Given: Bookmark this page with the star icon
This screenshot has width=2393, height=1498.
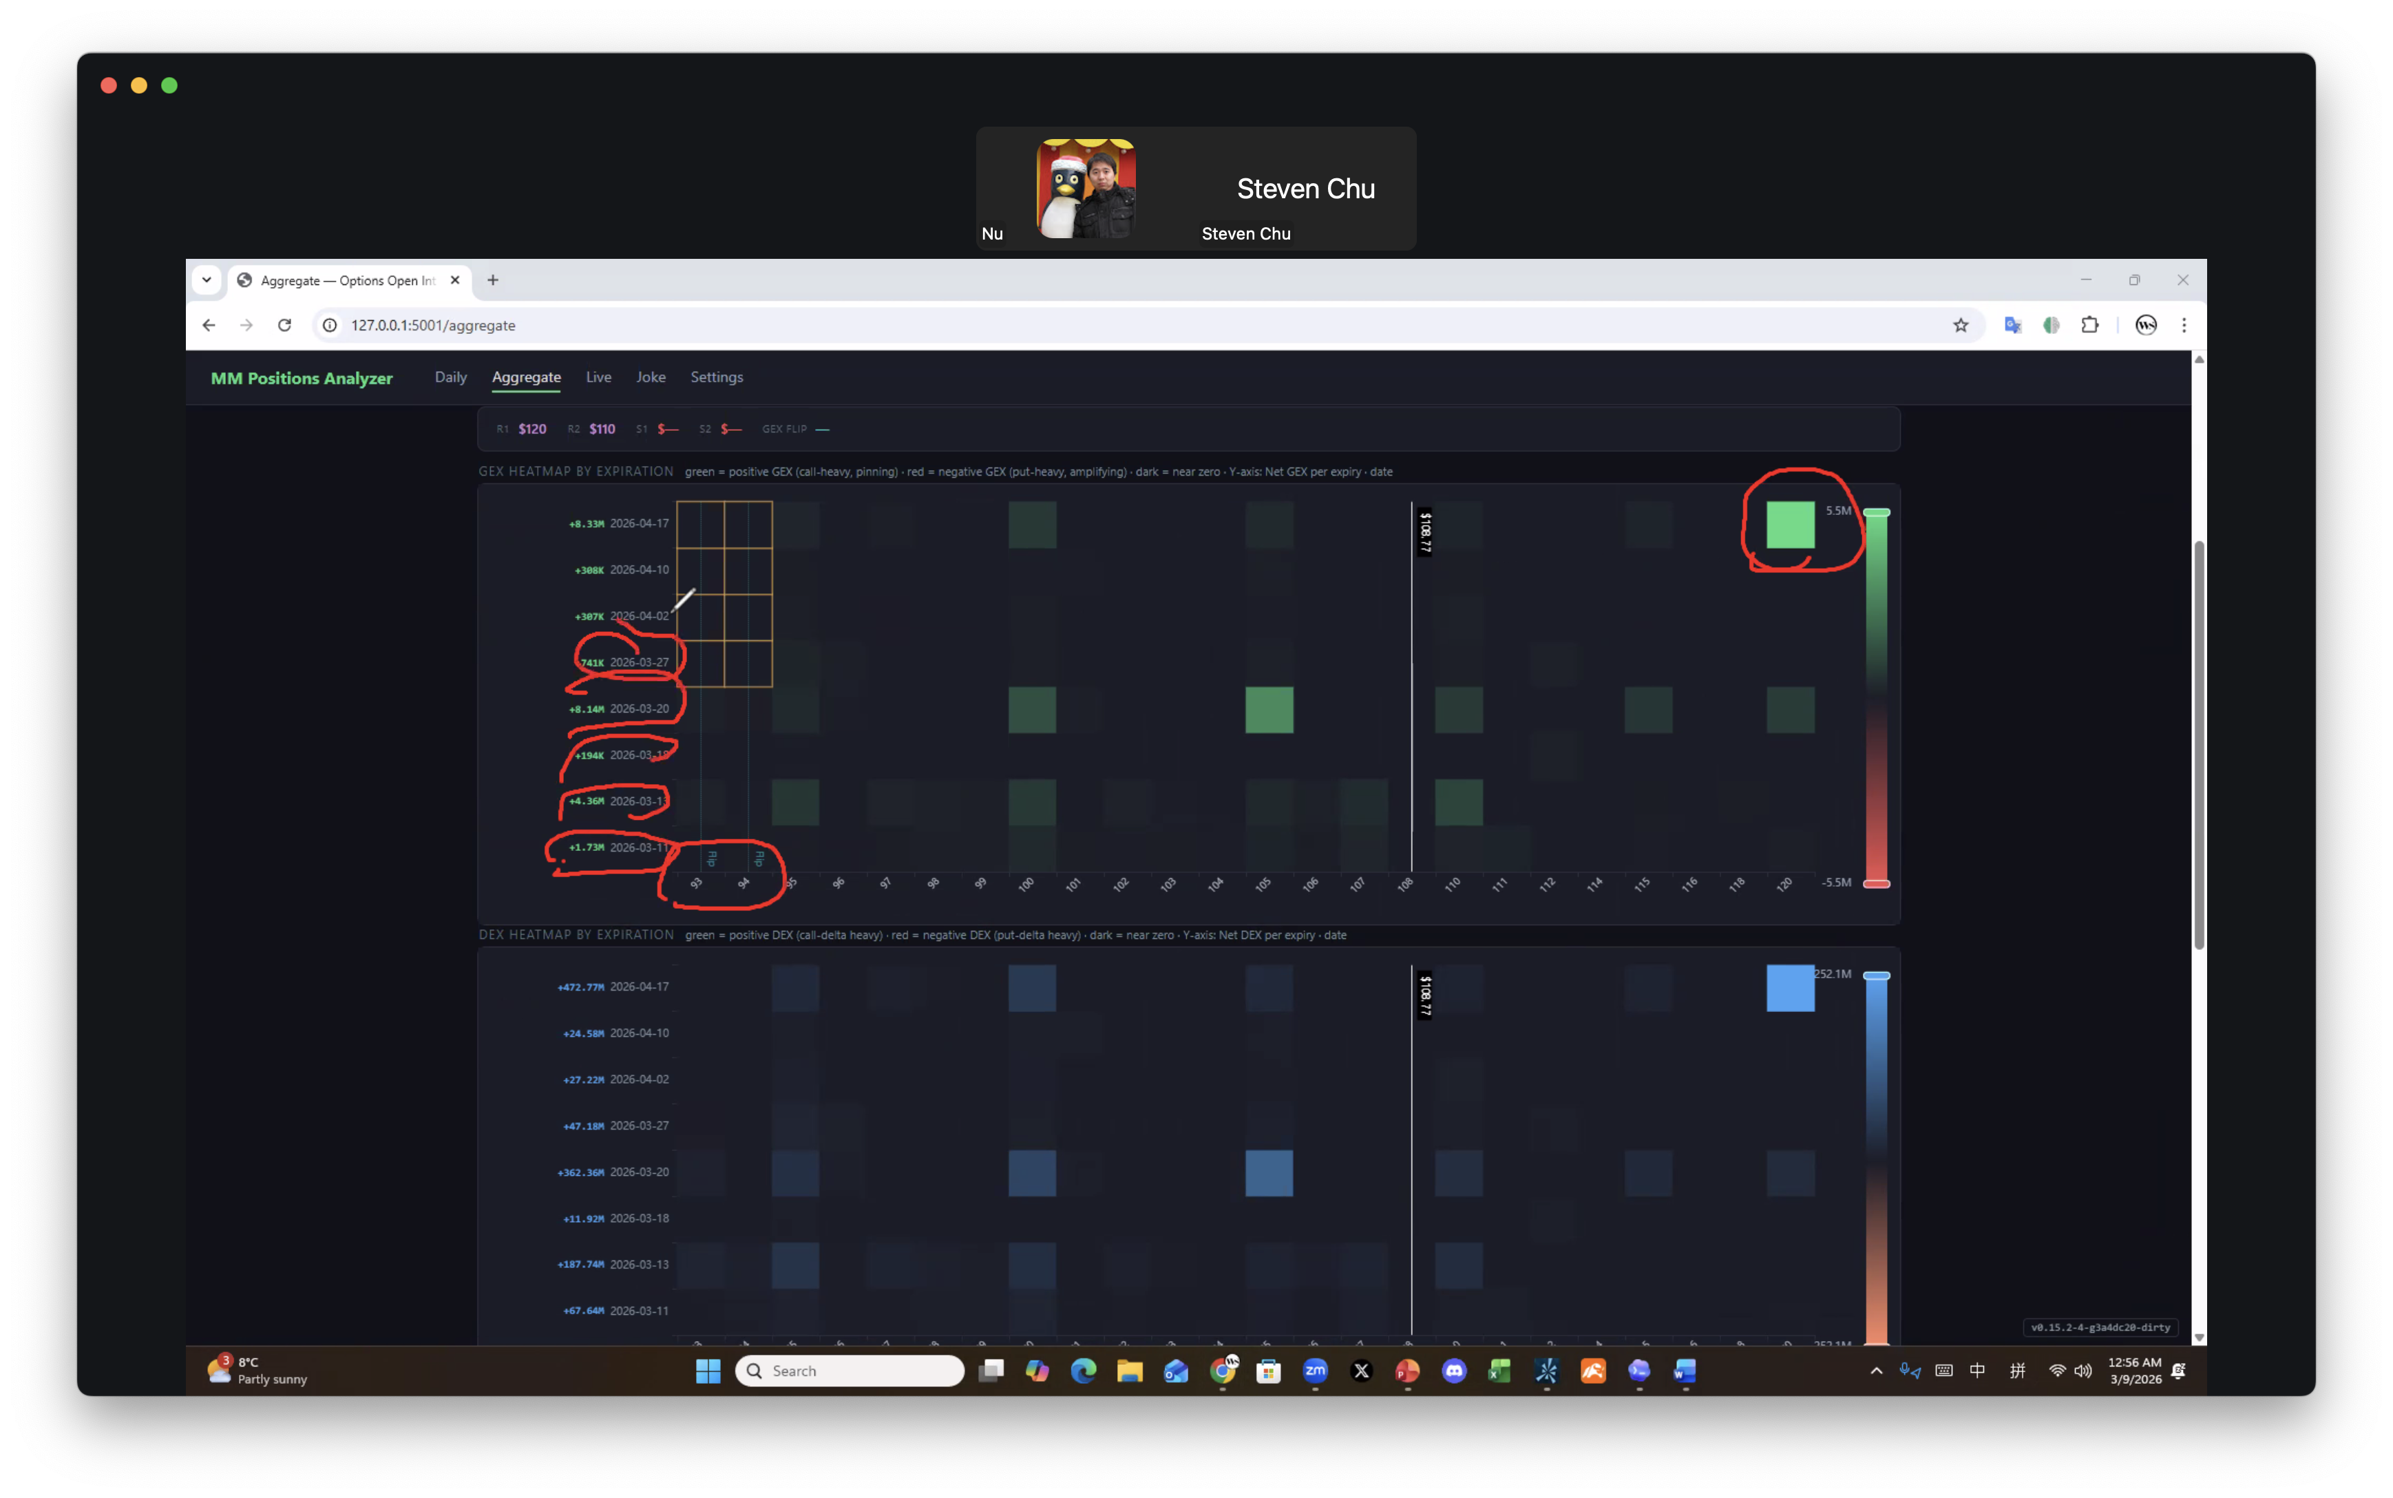Looking at the screenshot, I should [1960, 325].
